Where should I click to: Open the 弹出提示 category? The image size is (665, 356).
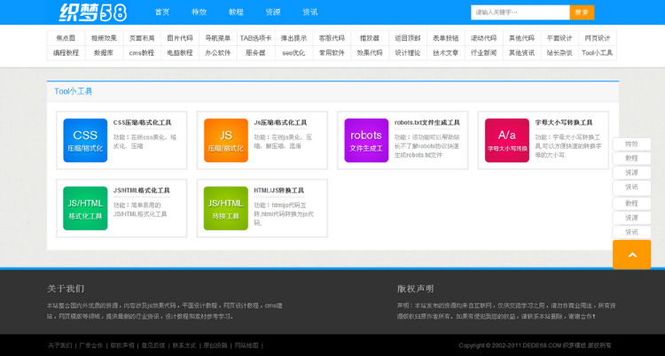click(293, 38)
